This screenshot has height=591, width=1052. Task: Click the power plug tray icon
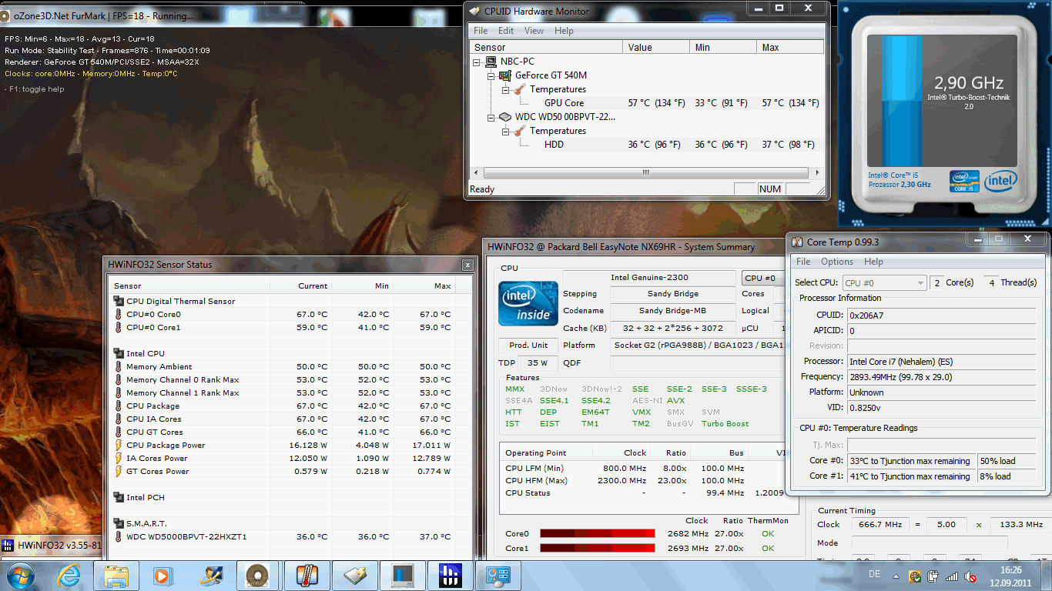(933, 576)
